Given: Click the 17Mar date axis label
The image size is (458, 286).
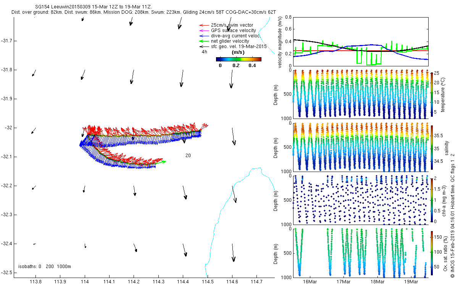Looking at the screenshot, I should click(x=343, y=281).
